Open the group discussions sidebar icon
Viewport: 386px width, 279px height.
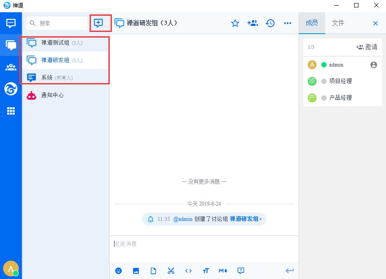[x=11, y=45]
